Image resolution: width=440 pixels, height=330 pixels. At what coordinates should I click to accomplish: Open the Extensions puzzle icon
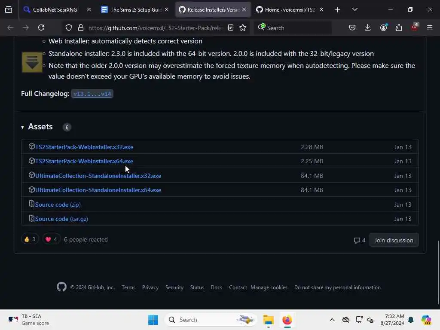coord(399,27)
